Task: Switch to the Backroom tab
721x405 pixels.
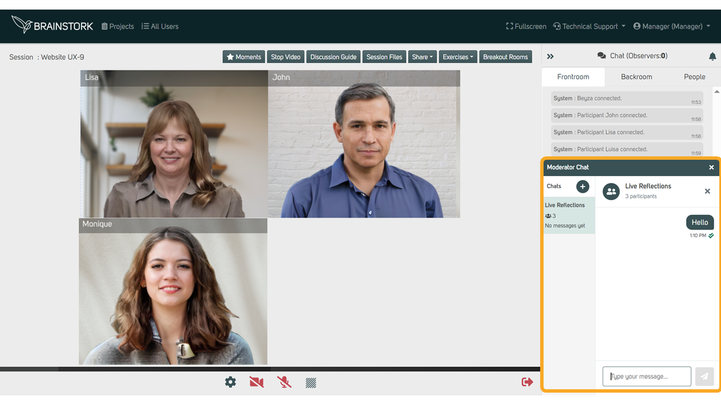Action: click(x=637, y=77)
